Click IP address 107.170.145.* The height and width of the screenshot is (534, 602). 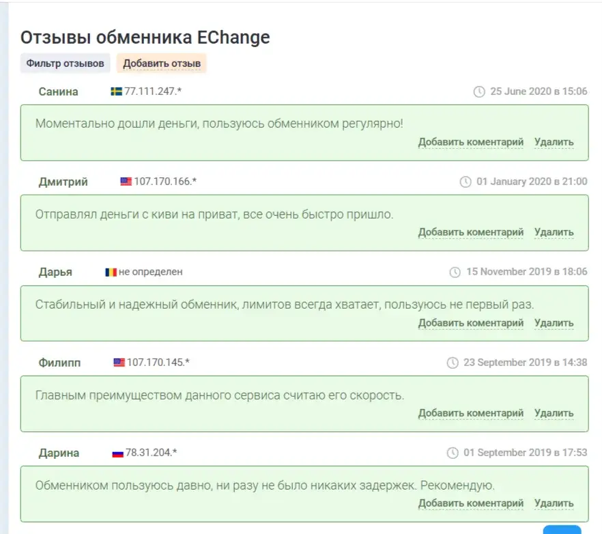pyautogui.click(x=158, y=363)
